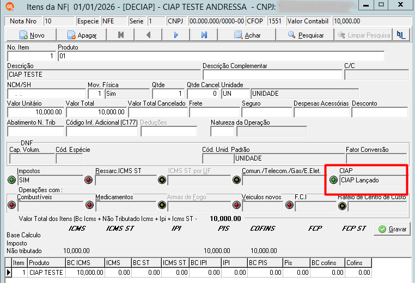Toggle the green Impostos indicator light

point(11,180)
